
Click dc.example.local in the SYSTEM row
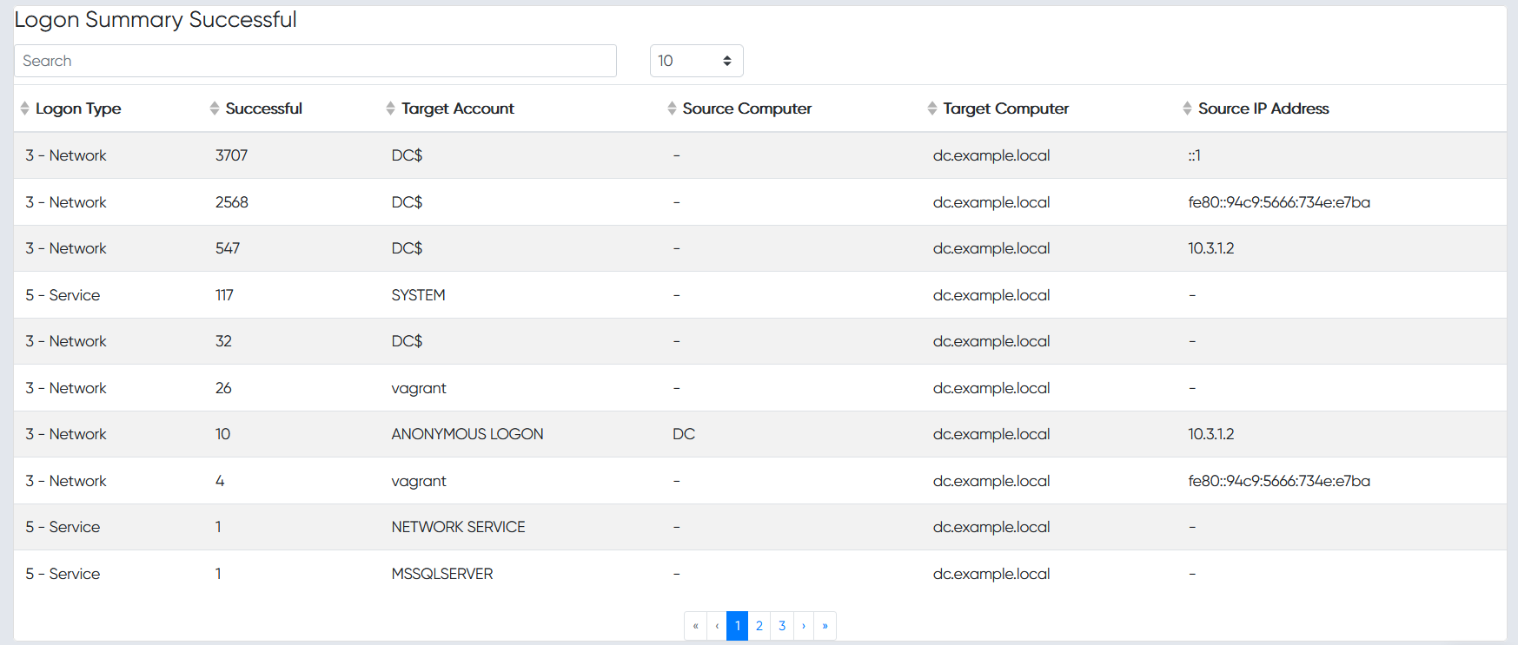(991, 295)
